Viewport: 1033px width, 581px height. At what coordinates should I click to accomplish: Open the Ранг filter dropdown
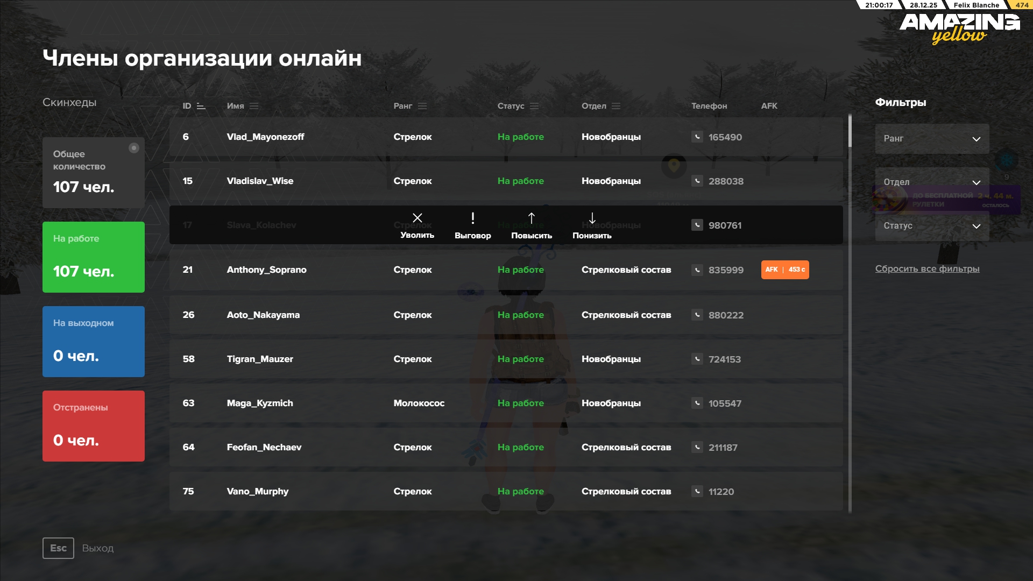[x=931, y=139]
